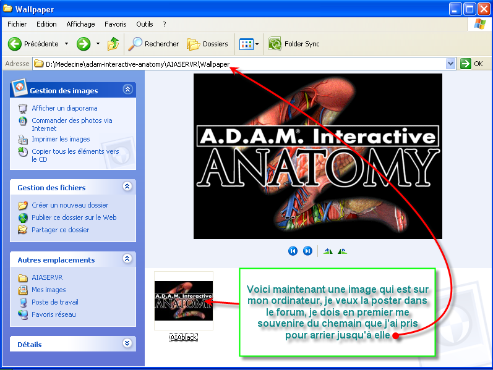493x370 pixels.
Task: Open the Forward history dropdown arrow
Action: (x=98, y=44)
